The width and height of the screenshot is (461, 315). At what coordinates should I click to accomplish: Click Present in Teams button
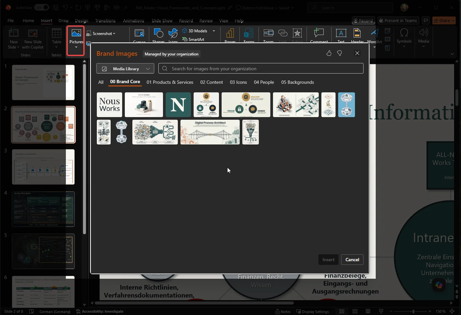[x=398, y=20]
